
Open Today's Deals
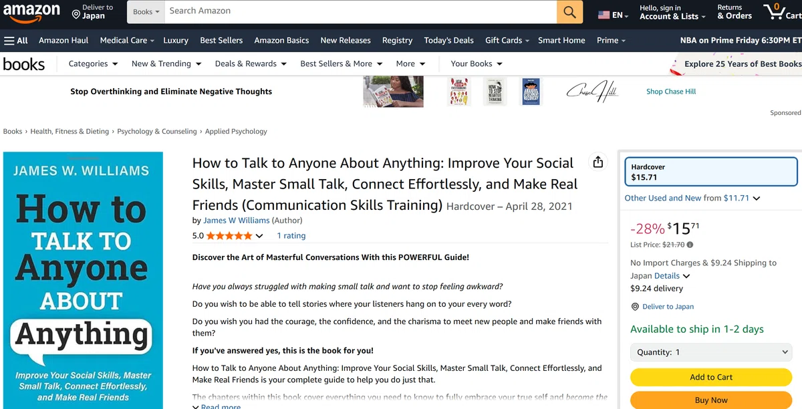[448, 40]
